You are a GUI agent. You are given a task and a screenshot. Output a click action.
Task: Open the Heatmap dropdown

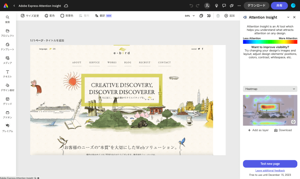(x=270, y=89)
